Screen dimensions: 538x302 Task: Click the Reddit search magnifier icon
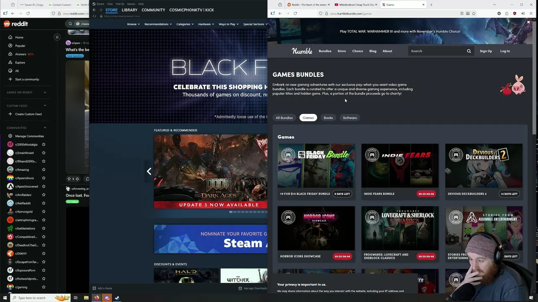coord(70,24)
